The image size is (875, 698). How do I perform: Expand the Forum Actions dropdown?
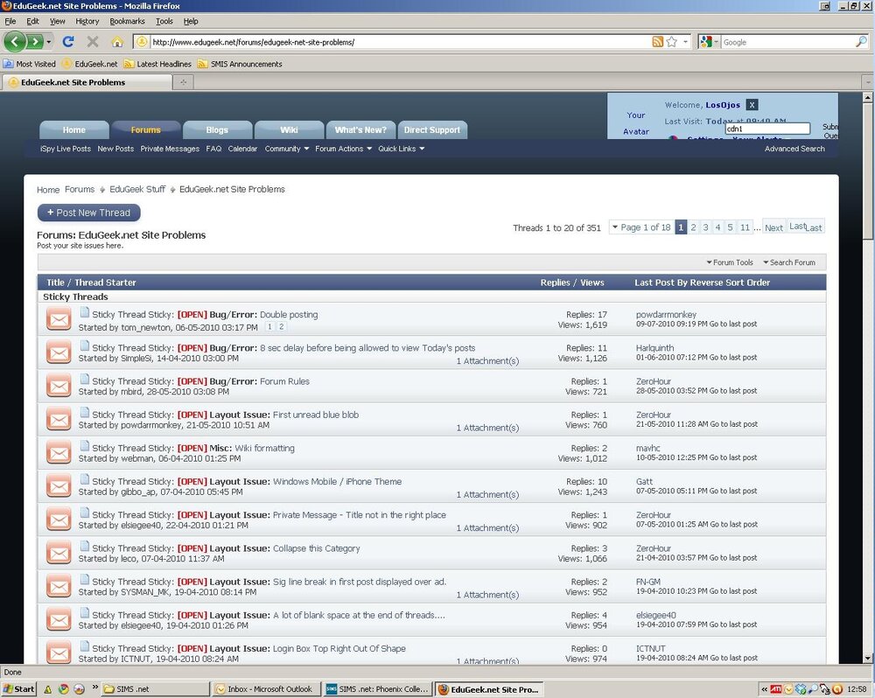[343, 149]
